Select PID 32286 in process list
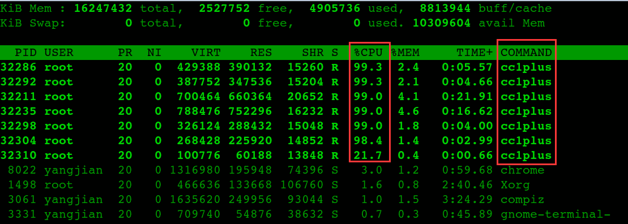 tap(19, 67)
